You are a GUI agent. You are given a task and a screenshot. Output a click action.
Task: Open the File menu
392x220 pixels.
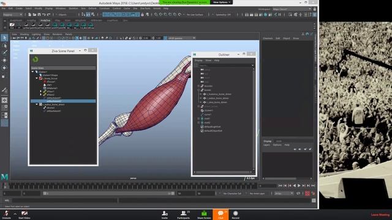pyautogui.click(x=4, y=9)
